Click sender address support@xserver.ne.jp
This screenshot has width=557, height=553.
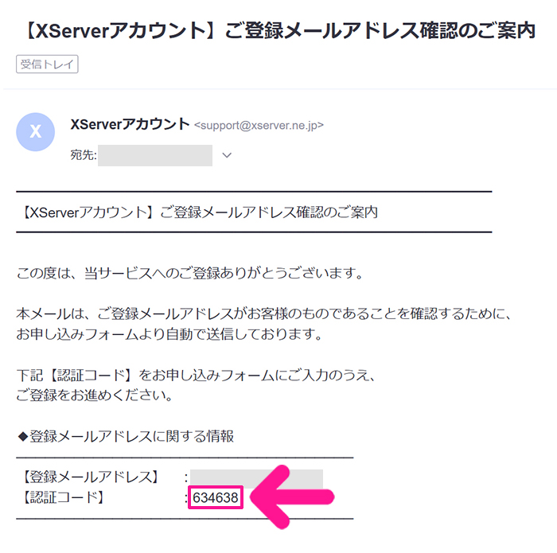259,126
